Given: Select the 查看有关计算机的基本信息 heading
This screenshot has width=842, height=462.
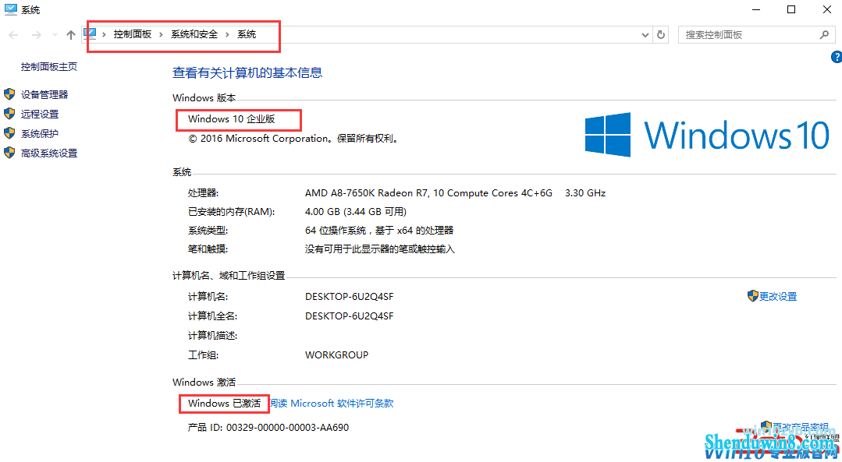Looking at the screenshot, I should tap(247, 73).
